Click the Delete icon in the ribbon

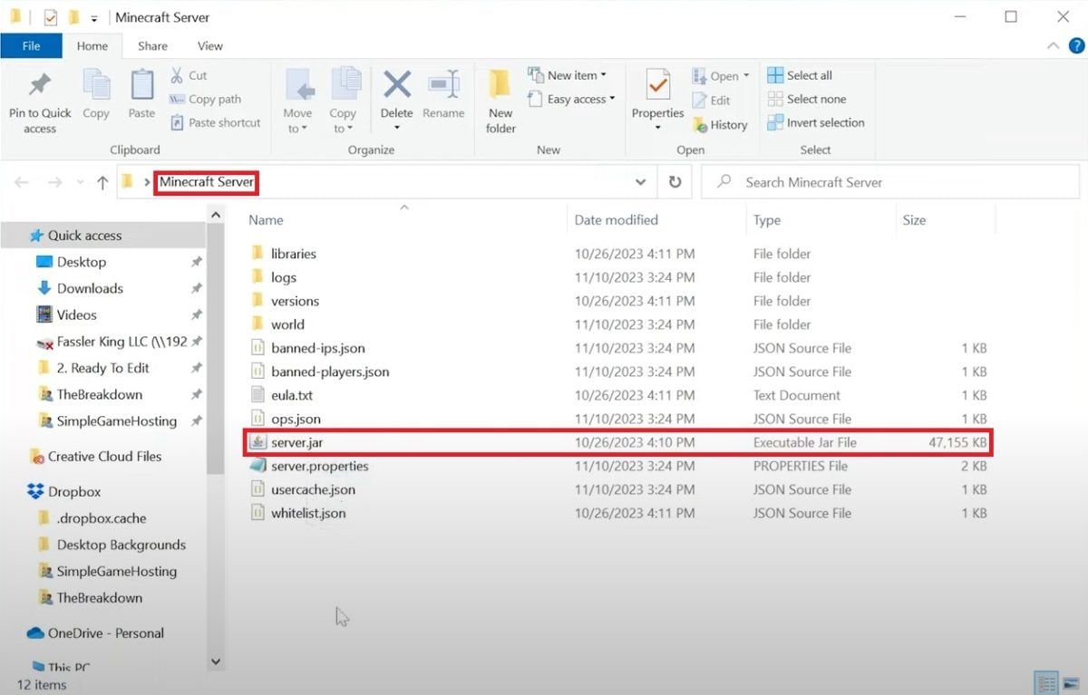(396, 87)
